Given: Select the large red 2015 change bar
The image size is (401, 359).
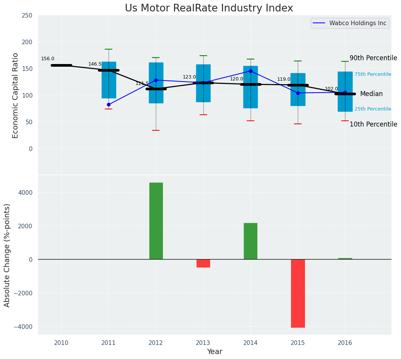Looking at the screenshot, I should [x=298, y=293].
